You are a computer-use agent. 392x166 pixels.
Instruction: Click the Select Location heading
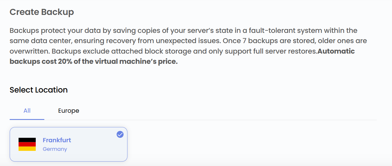click(39, 90)
